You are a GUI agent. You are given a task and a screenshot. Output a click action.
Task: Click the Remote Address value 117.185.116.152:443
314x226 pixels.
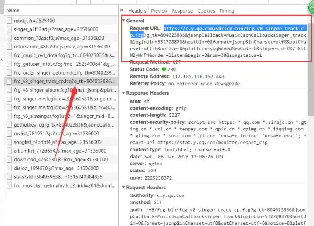click(198, 76)
